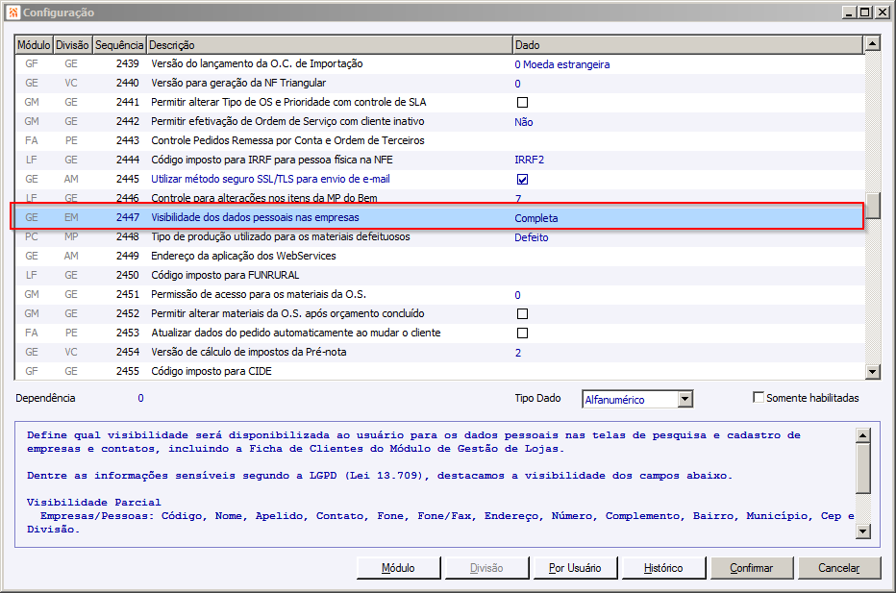Click value 2 in row 2454
The image size is (896, 593).
point(518,353)
